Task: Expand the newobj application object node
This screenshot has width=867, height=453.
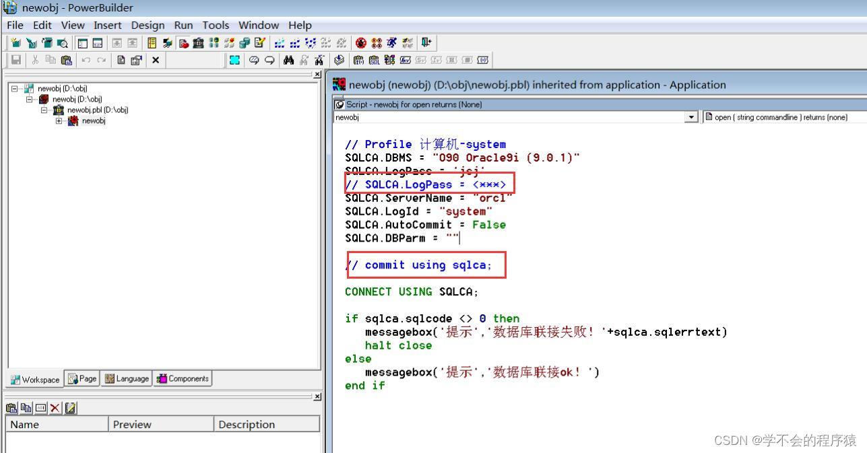Action: pos(59,120)
